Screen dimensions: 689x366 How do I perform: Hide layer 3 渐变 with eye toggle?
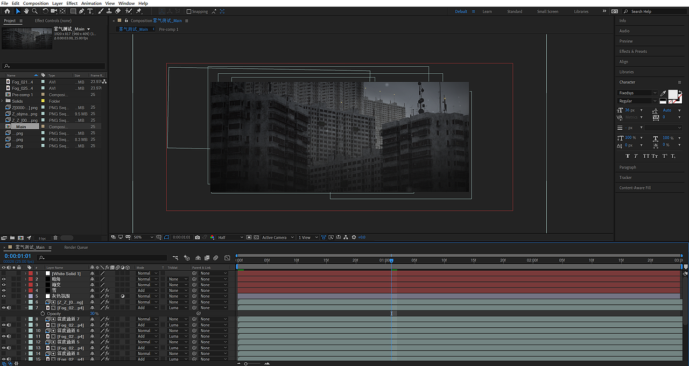tap(4, 285)
